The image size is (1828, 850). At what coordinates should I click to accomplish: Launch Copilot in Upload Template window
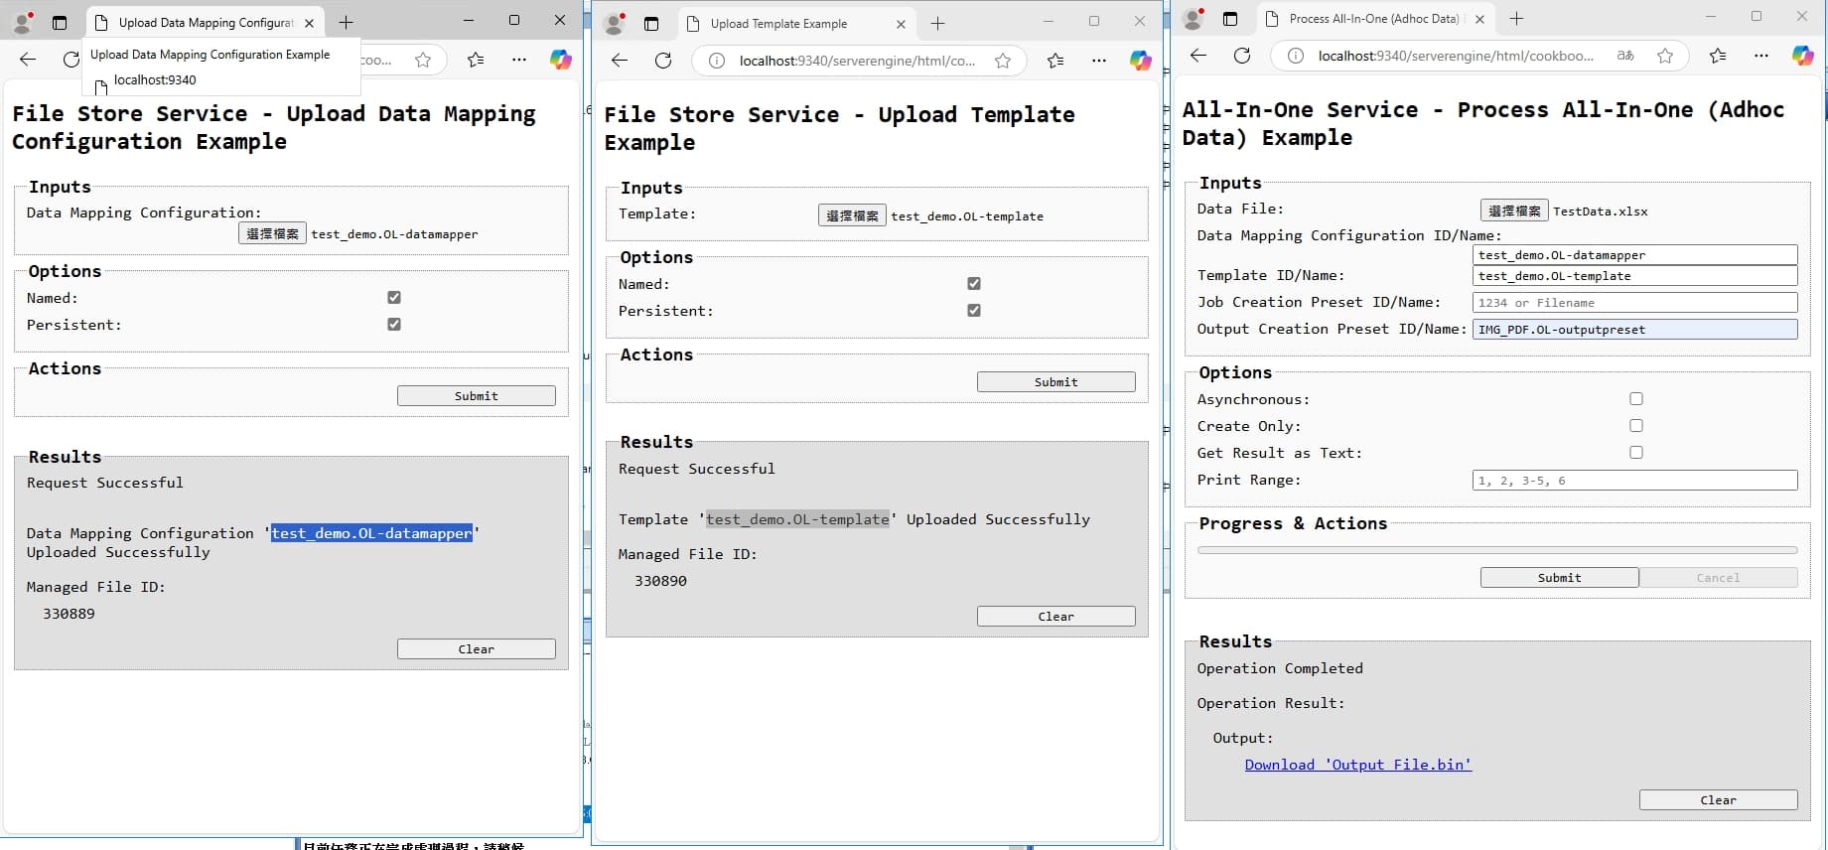(x=1141, y=61)
